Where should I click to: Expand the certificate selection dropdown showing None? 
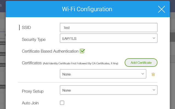point(103,74)
